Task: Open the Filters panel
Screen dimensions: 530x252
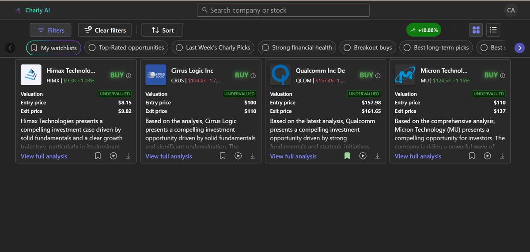Action: [51, 30]
